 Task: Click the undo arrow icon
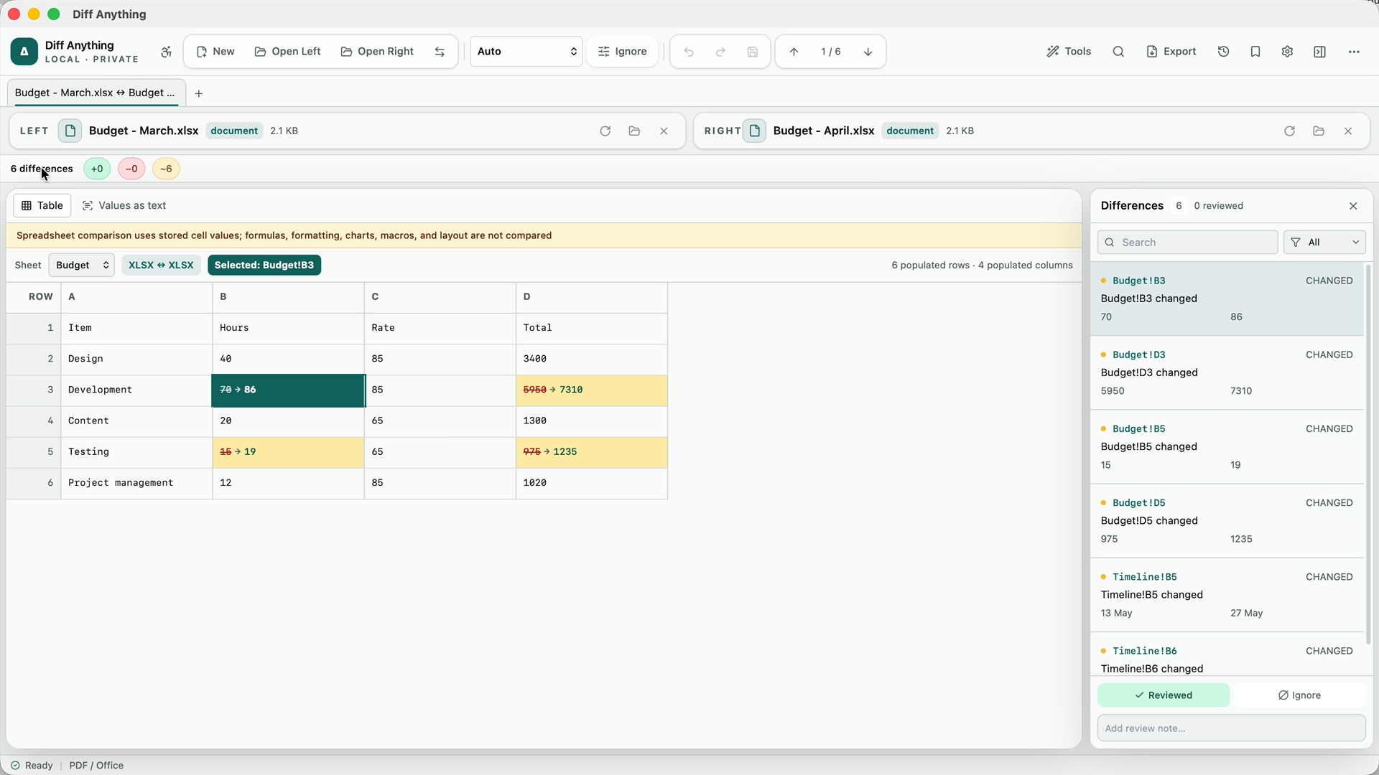pyautogui.click(x=689, y=52)
